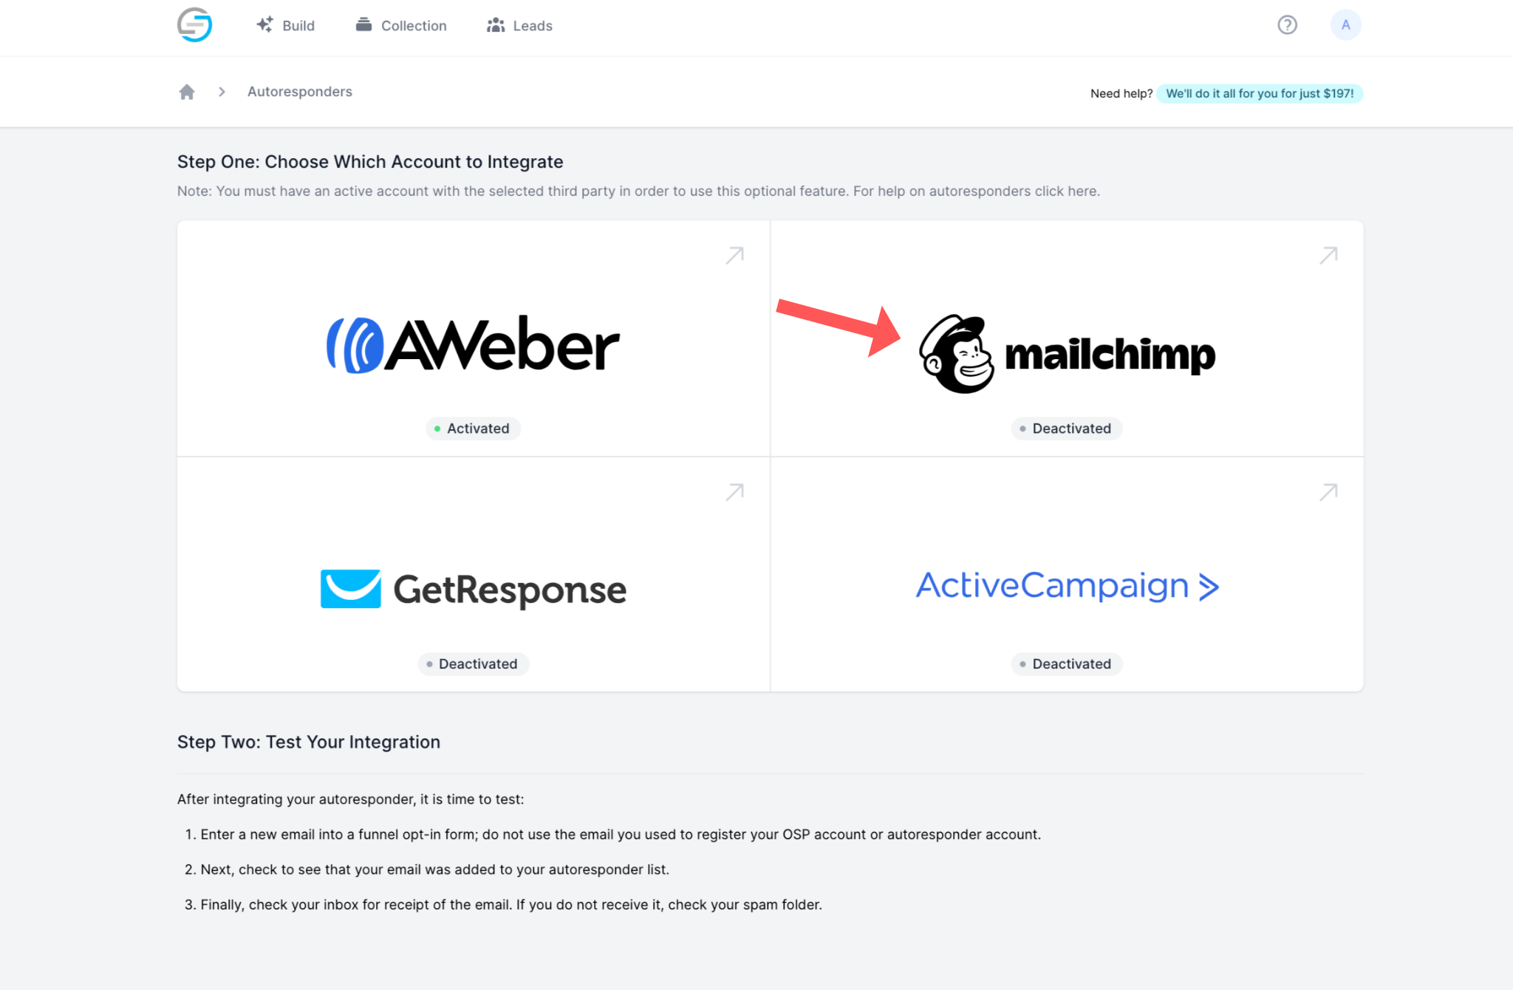Open the Collection menu item
Image resolution: width=1513 pixels, height=990 pixels.
(x=401, y=25)
